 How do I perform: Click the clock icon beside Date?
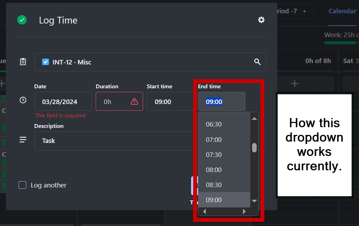tap(23, 100)
